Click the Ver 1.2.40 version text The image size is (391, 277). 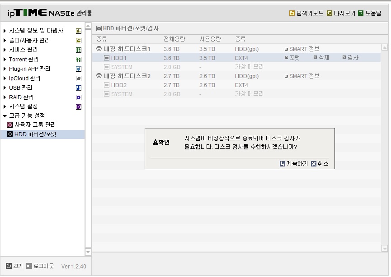coord(74,266)
